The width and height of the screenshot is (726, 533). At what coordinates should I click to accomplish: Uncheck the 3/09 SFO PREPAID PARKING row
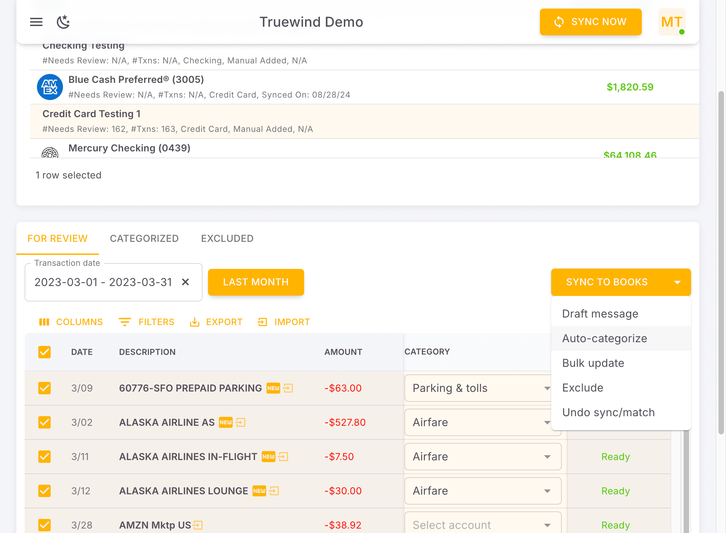click(44, 388)
